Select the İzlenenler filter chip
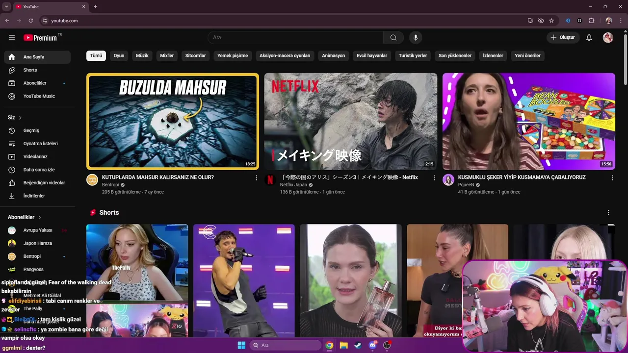Screen dimensions: 628x353 coord(493,55)
